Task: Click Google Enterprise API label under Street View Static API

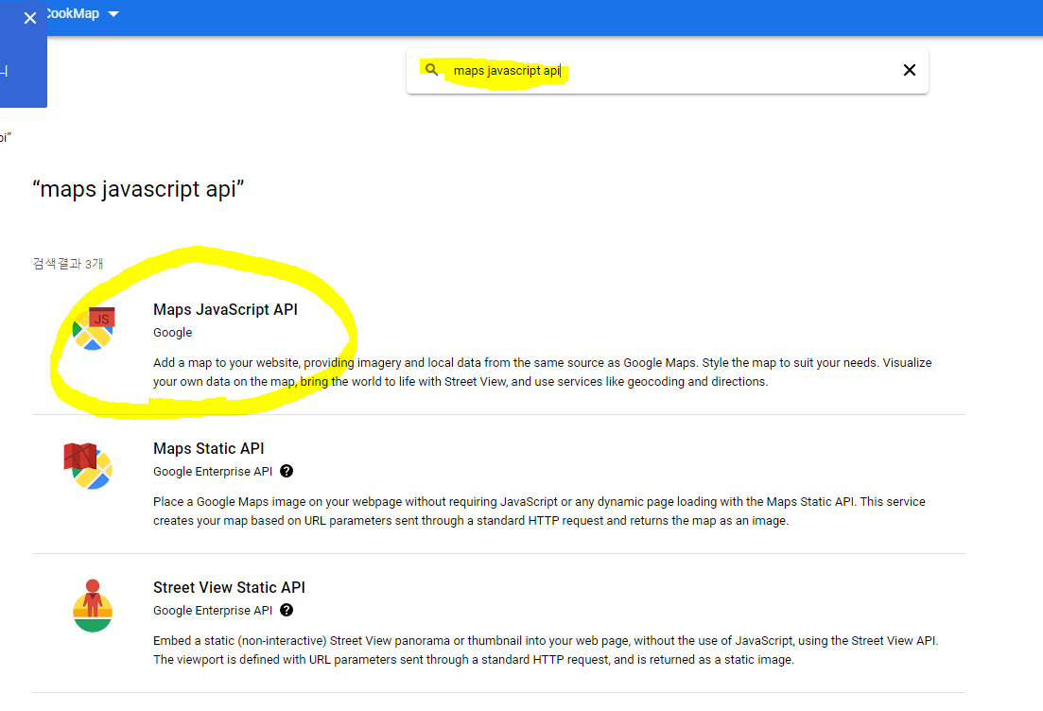Action: (x=213, y=611)
